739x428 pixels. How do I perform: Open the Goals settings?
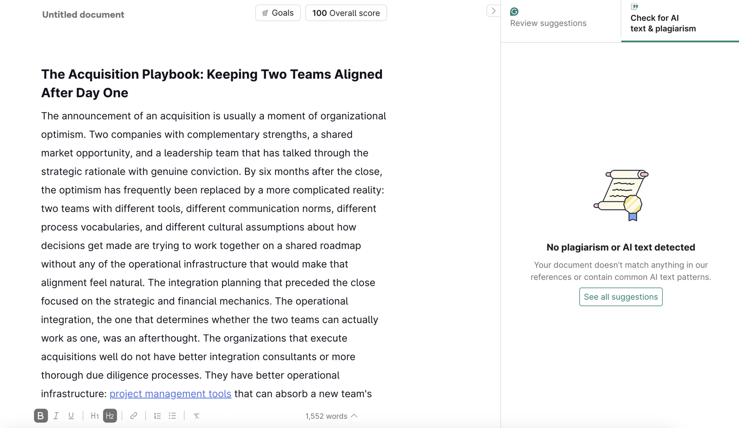click(278, 13)
